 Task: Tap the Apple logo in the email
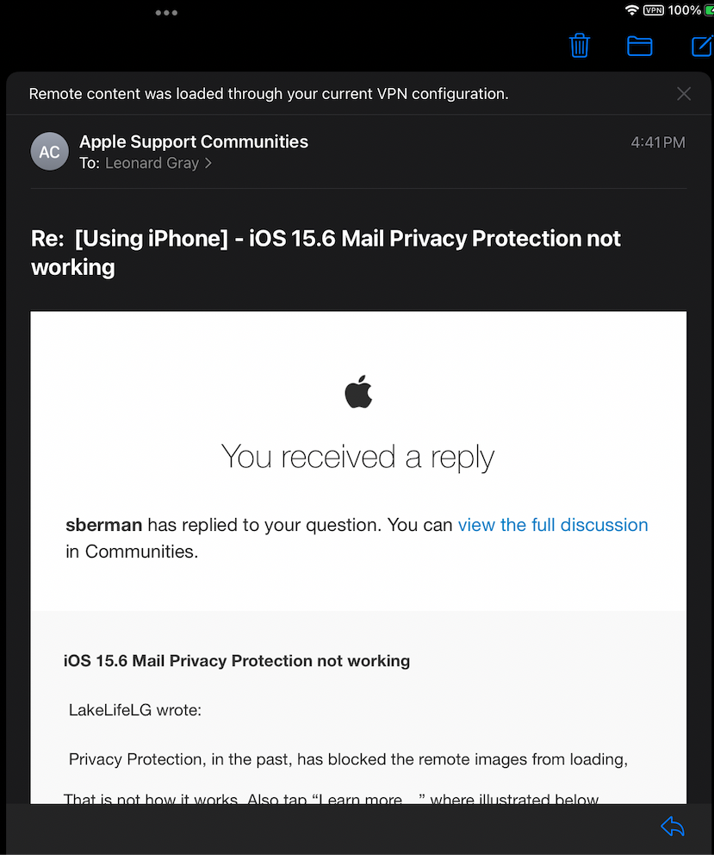(x=358, y=391)
